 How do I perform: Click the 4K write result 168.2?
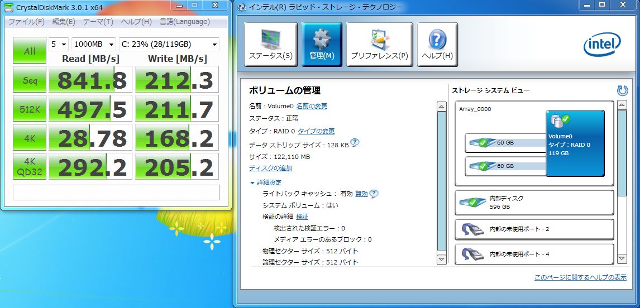(x=177, y=137)
